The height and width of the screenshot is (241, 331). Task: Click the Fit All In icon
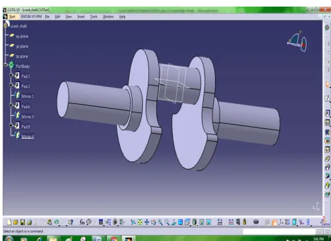pyautogui.click(x=140, y=223)
